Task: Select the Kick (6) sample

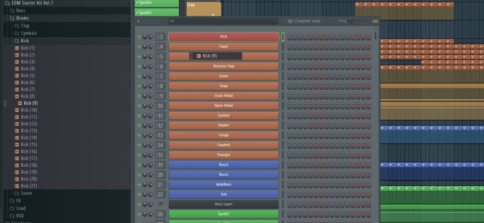Action: [28, 83]
